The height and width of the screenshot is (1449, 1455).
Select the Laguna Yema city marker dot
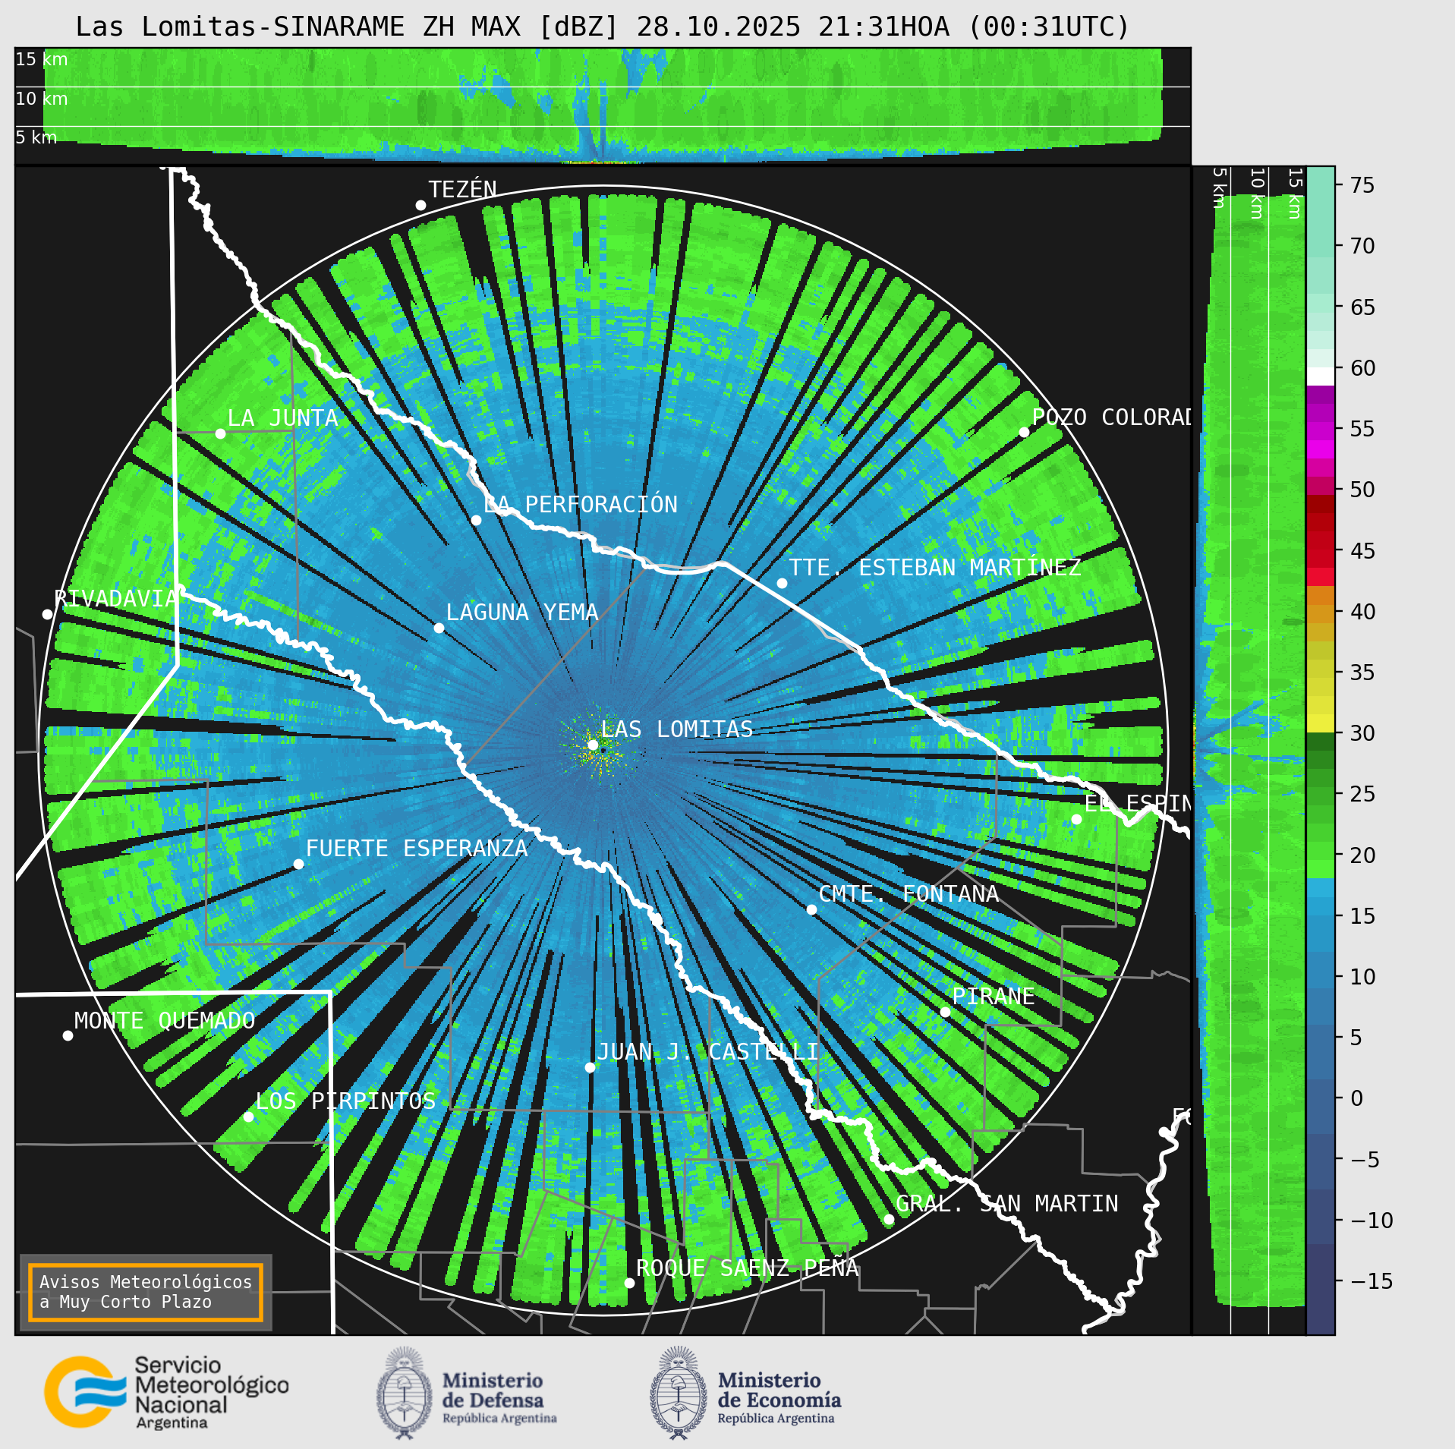pyautogui.click(x=439, y=628)
